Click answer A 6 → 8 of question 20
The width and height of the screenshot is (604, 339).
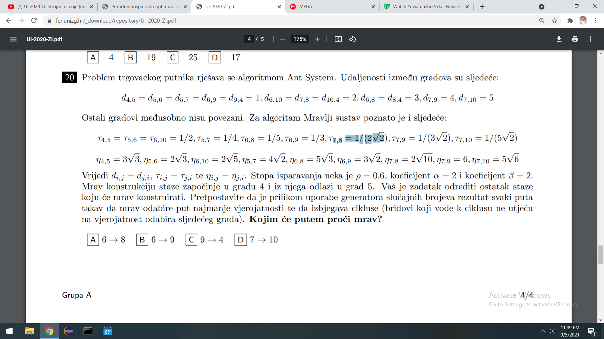coord(106,240)
